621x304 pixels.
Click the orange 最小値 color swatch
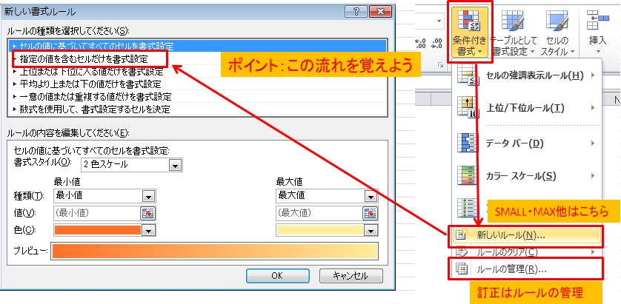tap(97, 231)
